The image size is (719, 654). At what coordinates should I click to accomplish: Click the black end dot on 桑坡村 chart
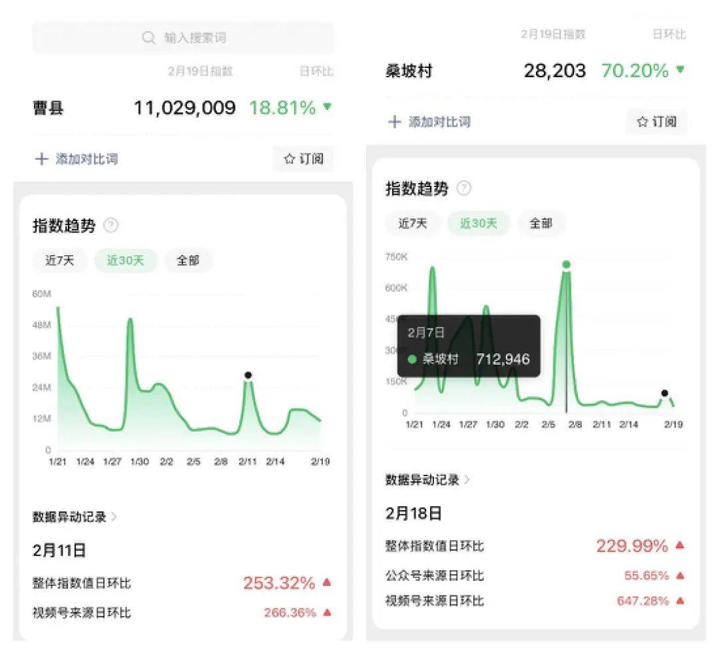[664, 394]
